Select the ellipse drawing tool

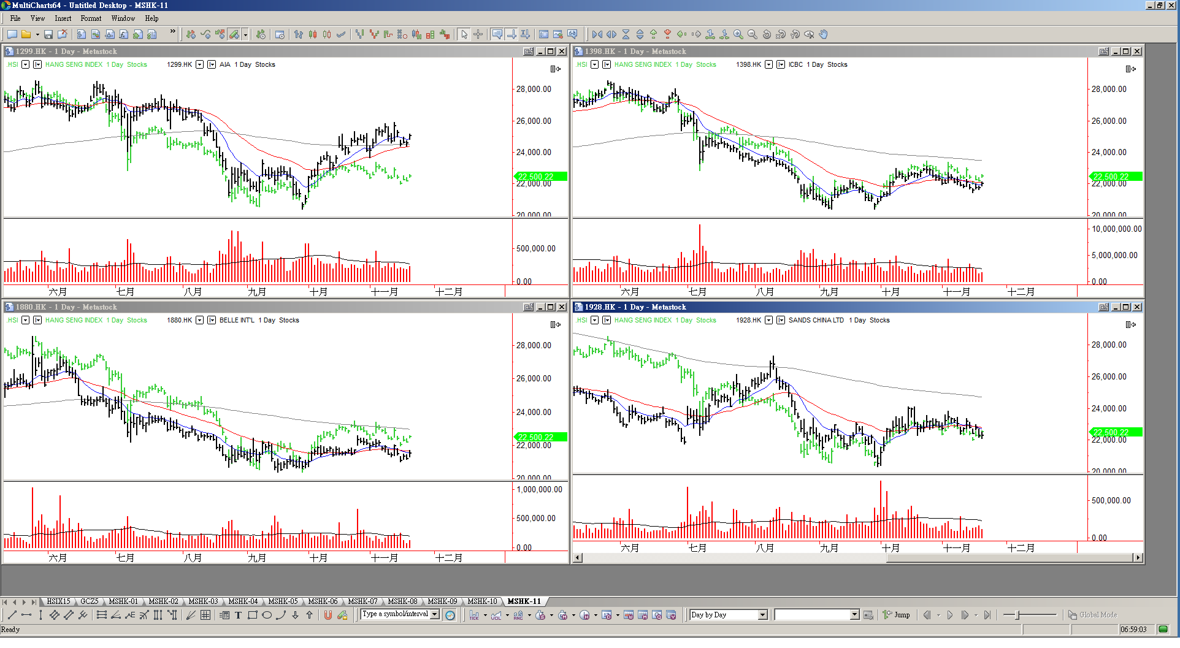pyautogui.click(x=267, y=615)
